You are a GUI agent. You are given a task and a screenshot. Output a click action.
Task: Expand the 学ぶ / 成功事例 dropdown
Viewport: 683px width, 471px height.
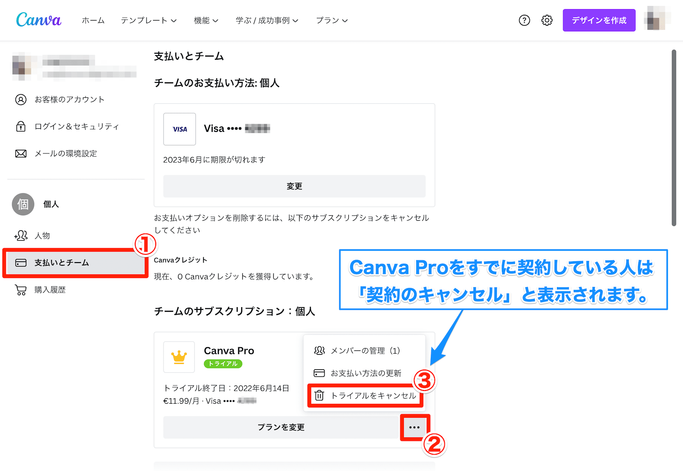tap(267, 20)
